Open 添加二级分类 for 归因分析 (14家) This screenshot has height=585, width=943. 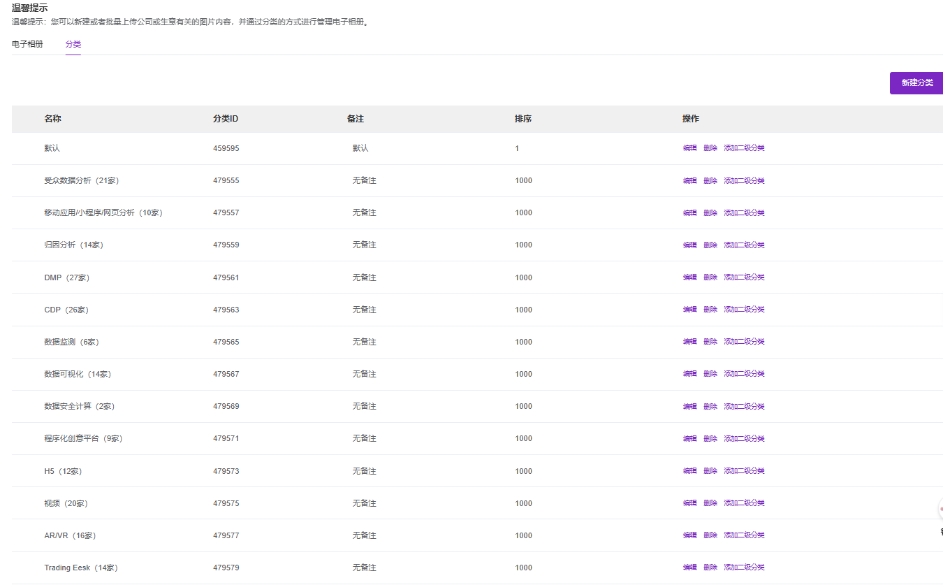[x=744, y=245]
